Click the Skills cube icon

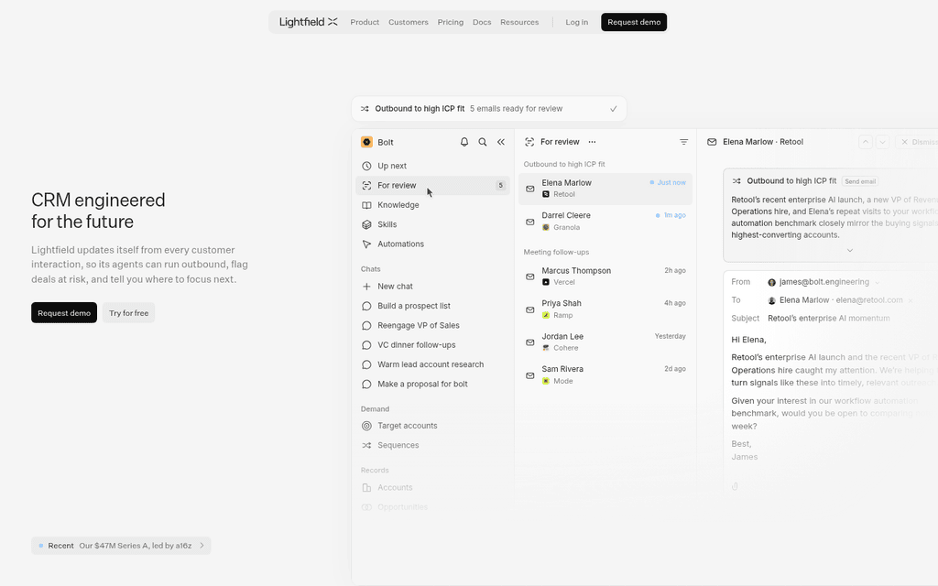pyautogui.click(x=366, y=225)
